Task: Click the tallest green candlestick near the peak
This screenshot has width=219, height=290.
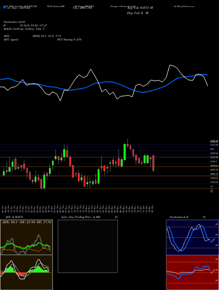Action: point(125,152)
